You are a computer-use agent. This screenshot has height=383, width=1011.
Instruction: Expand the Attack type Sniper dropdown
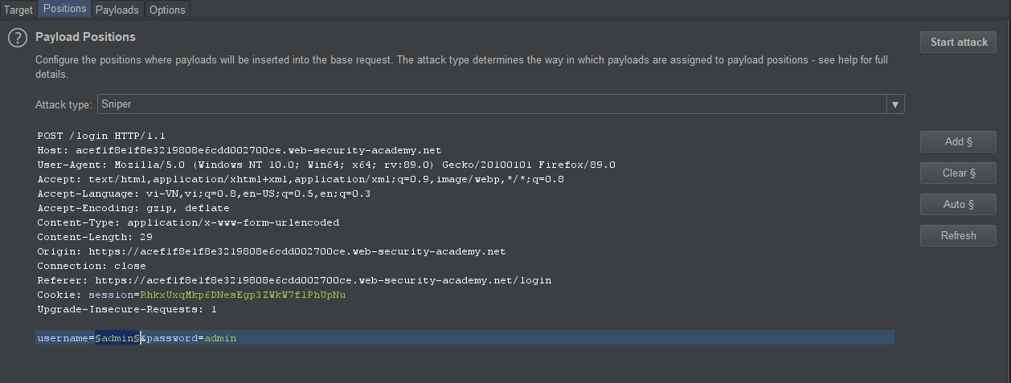(895, 105)
